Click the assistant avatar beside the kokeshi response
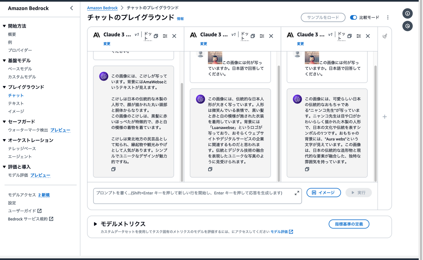 tap(104, 76)
